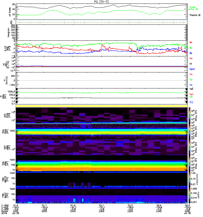Image resolution: width=203 pixels, height=217 pixels.
Task: Click the SST electrons panel Eflux colorbar
Action: (189, 147)
